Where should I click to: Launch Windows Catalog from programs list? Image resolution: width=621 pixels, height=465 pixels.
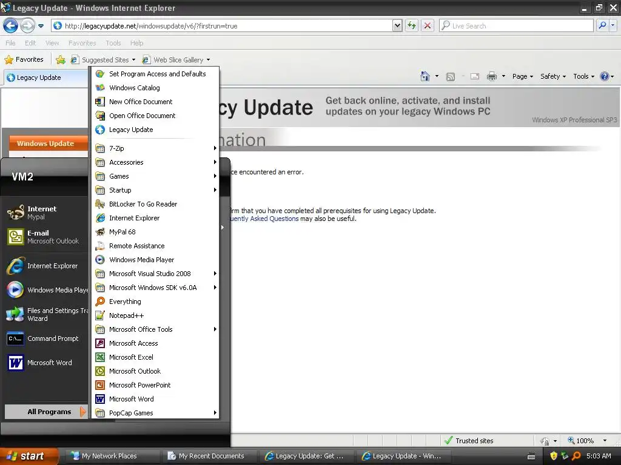pos(155,88)
